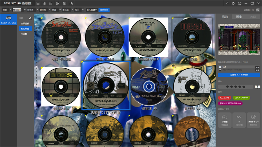Click the icon beside the game count
Image resolution: width=262 pixels, height=147 pixels.
(258, 10)
